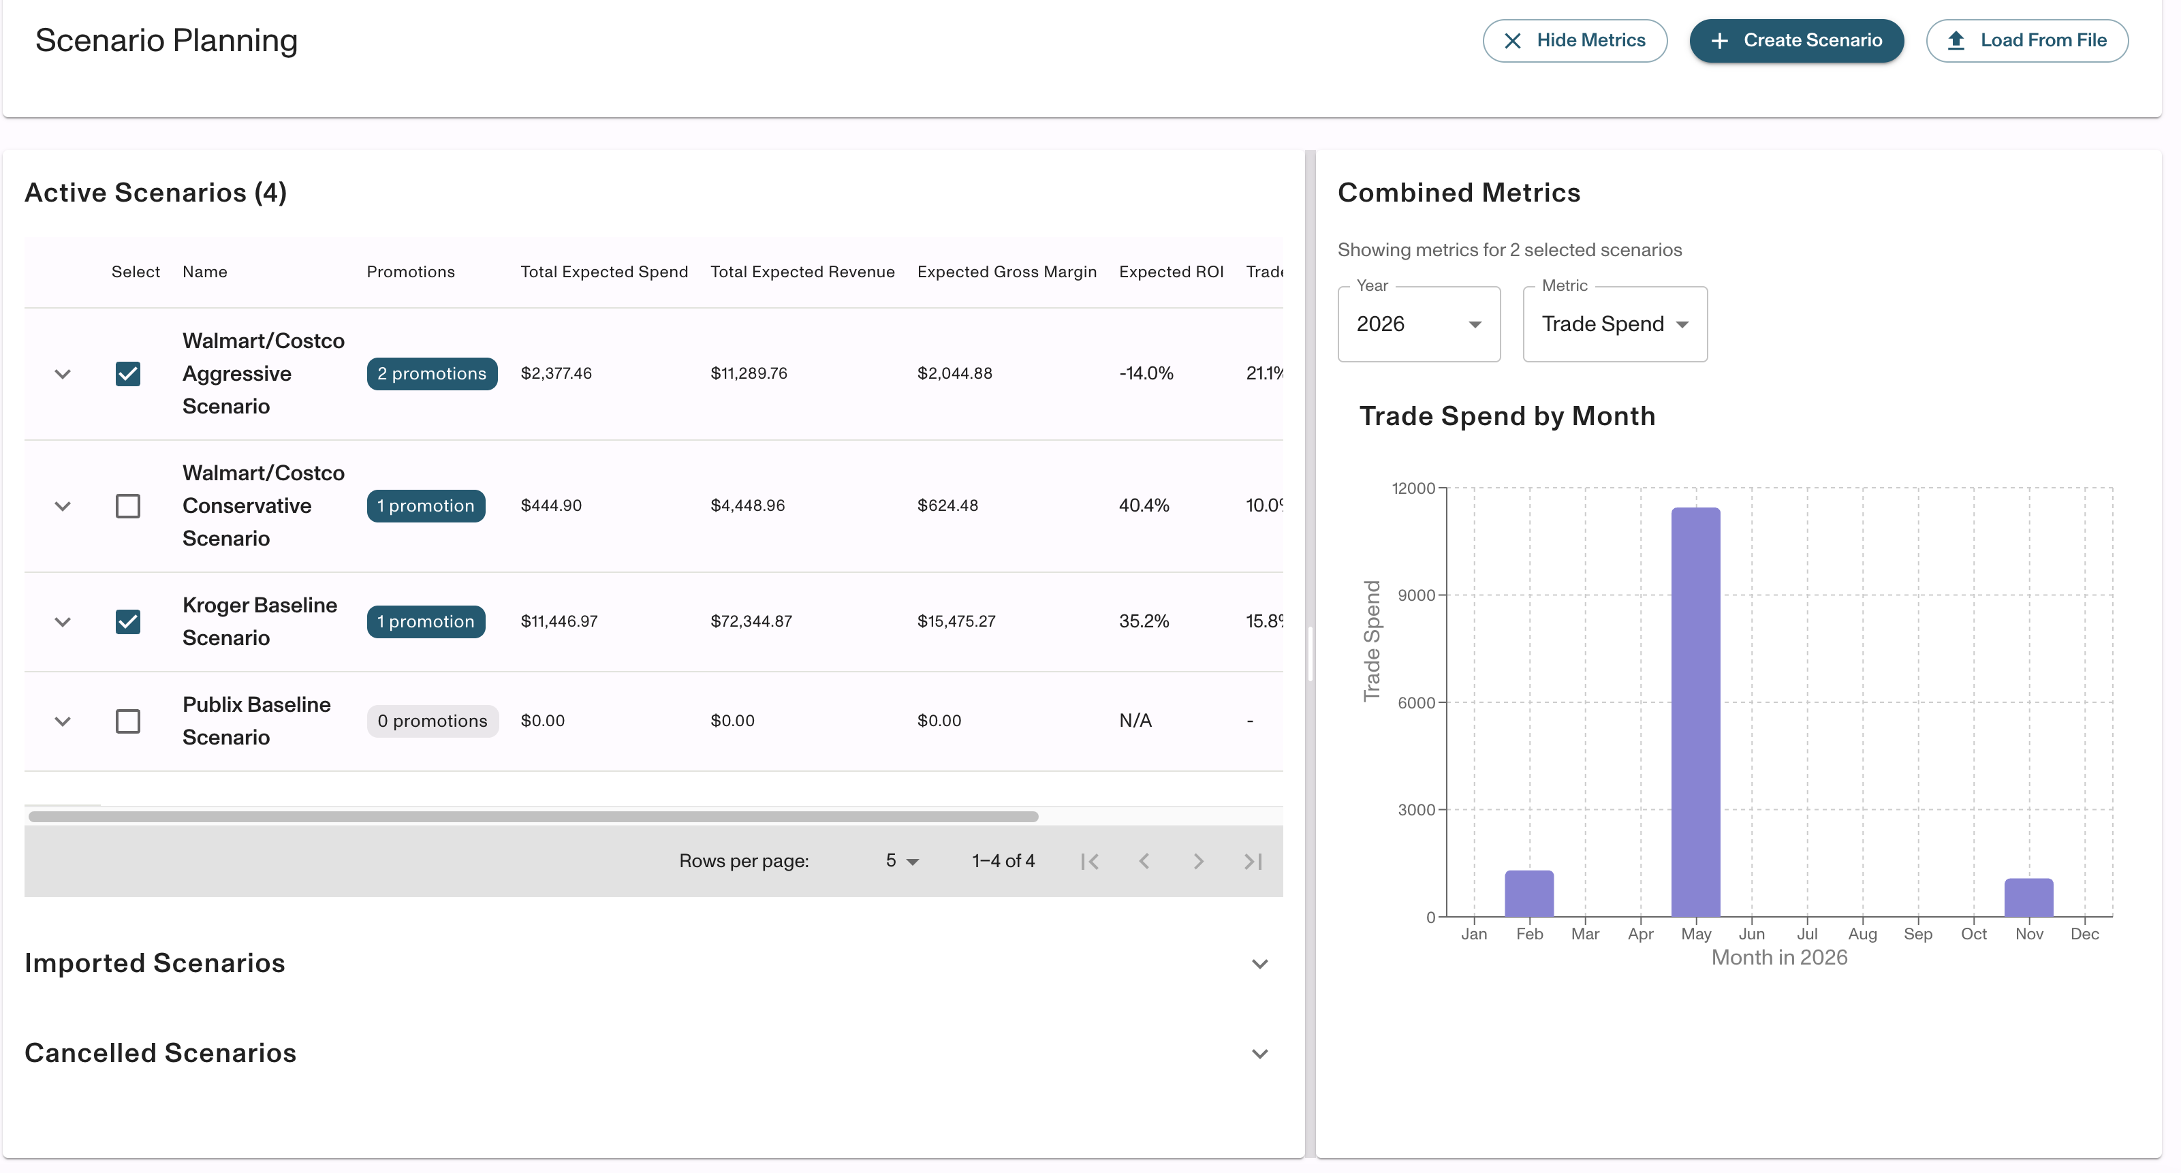Uncheck Walmart/Costco Aggressive Scenario checkbox

[x=128, y=373]
